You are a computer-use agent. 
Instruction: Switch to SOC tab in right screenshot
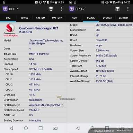[74, 18]
